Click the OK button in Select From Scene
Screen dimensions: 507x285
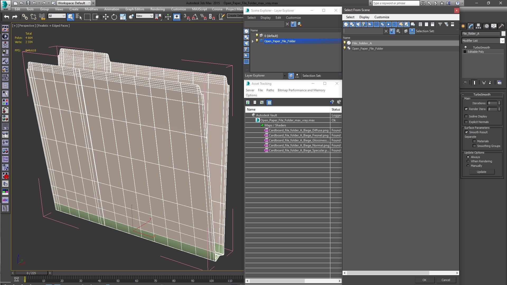pyautogui.click(x=424, y=280)
